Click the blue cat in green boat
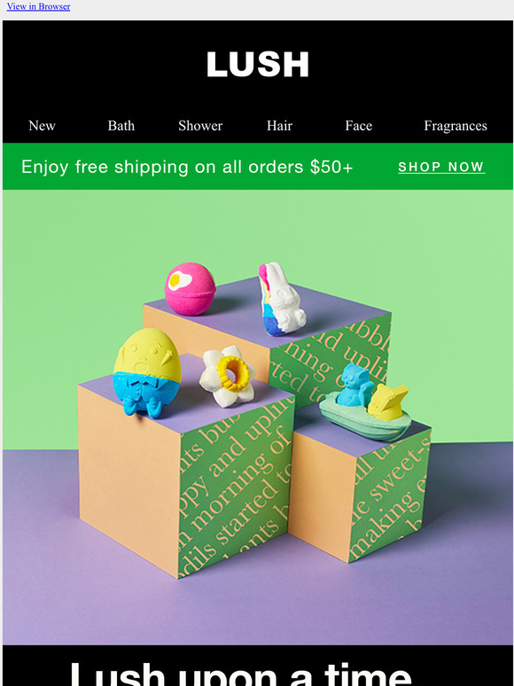This screenshot has width=514, height=686. coord(355,385)
